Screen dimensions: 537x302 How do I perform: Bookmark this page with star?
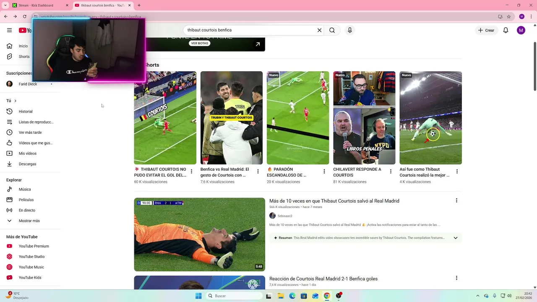(x=508, y=16)
